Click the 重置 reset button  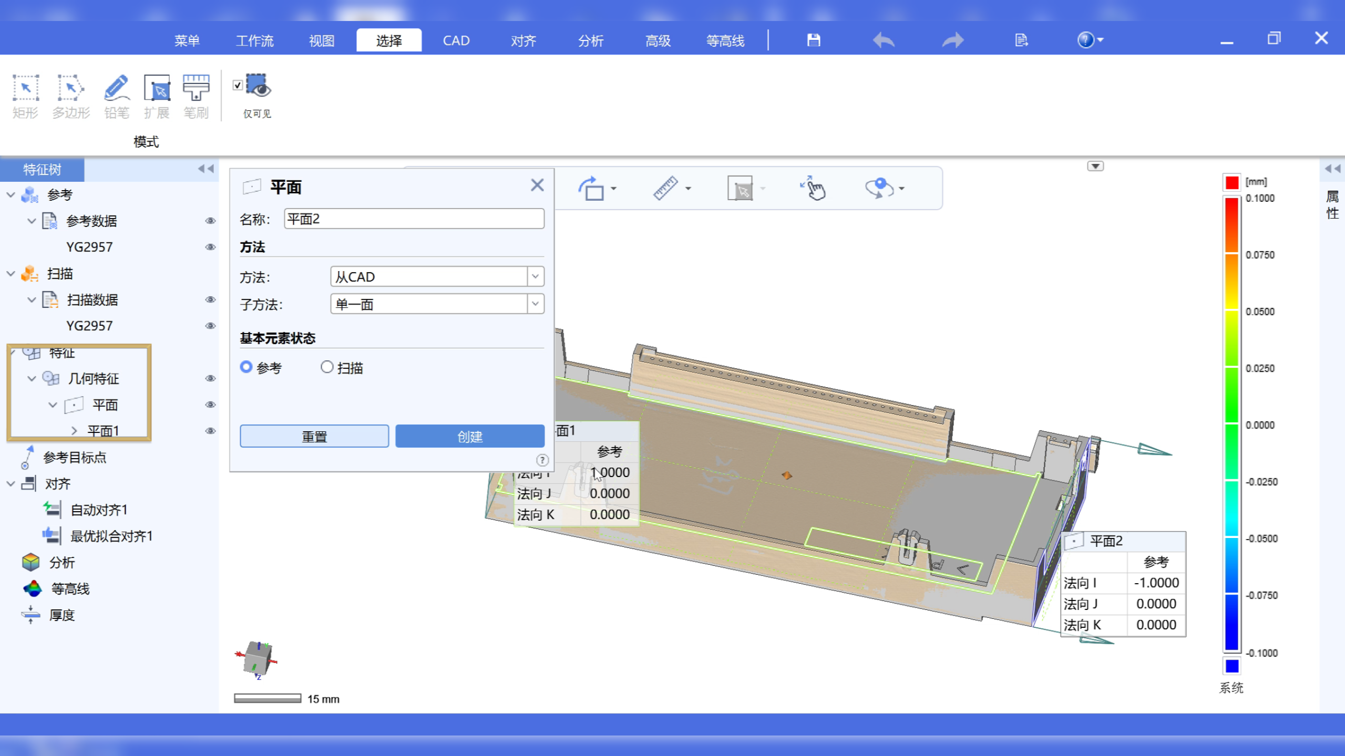(314, 436)
